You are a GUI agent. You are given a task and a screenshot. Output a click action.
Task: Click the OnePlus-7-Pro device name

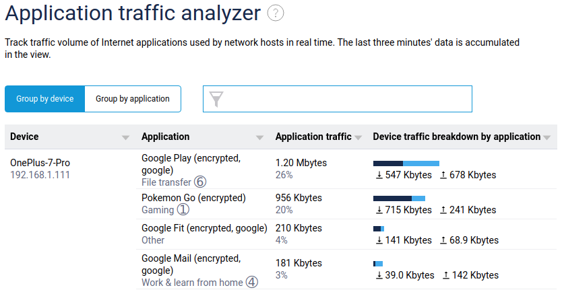point(40,163)
